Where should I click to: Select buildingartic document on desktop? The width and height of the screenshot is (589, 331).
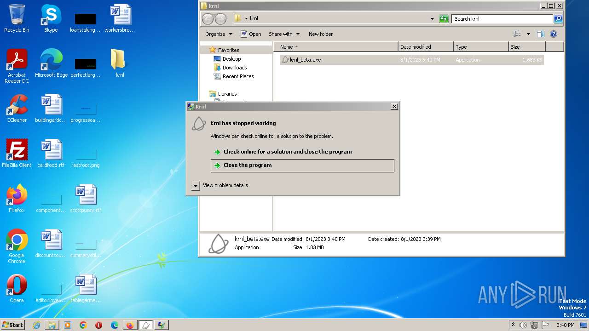(x=51, y=108)
